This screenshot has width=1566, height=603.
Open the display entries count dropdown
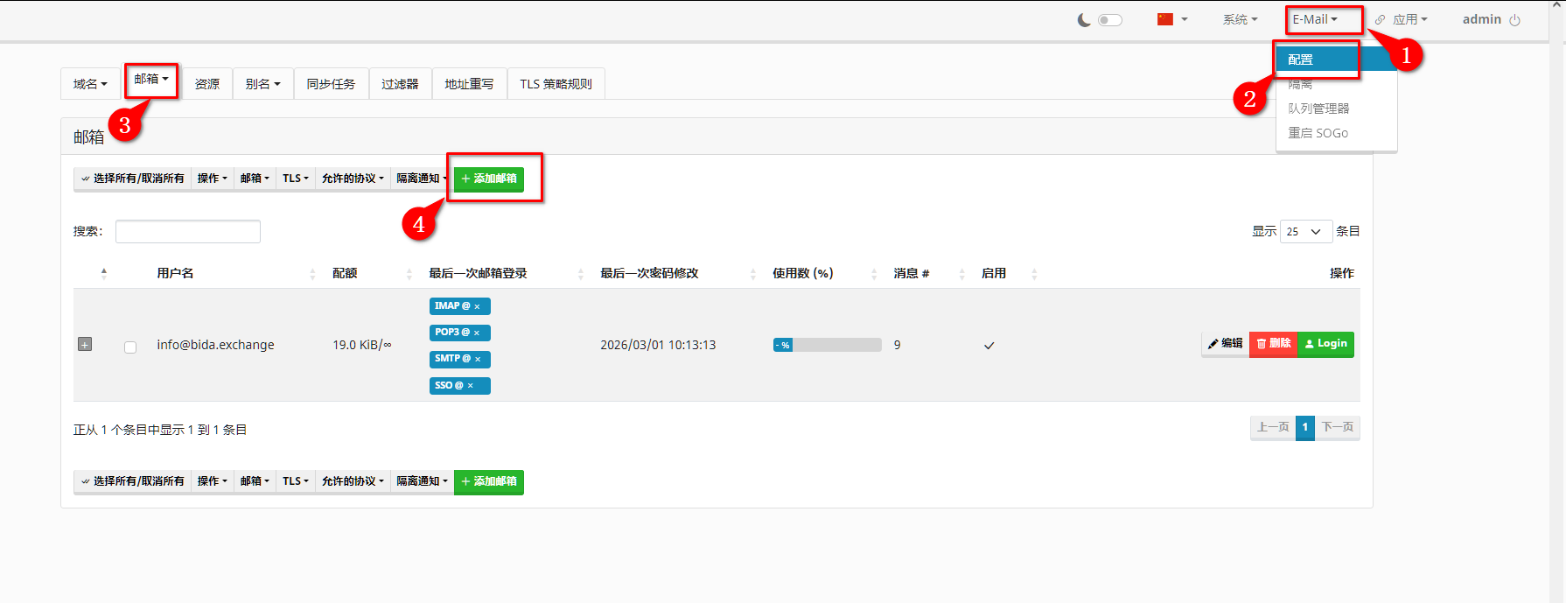click(1305, 232)
